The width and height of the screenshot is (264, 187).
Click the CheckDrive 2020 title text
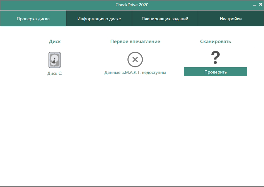tap(132, 5)
